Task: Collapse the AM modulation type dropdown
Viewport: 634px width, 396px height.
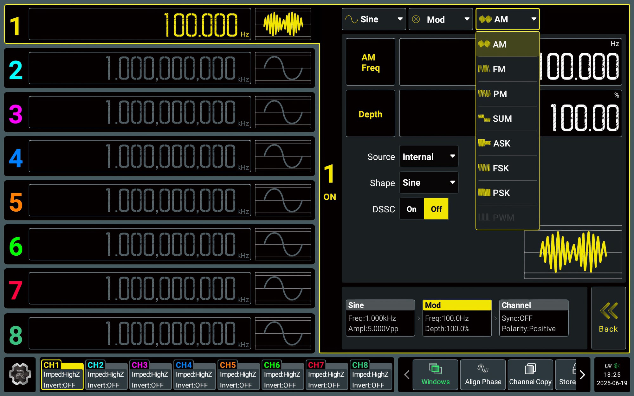Action: coord(508,19)
